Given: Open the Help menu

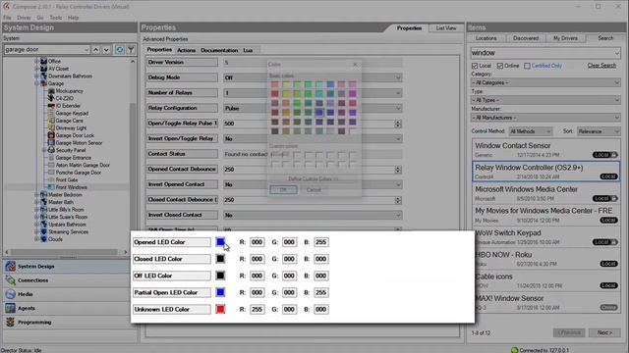Looking at the screenshot, I should pyautogui.click(x=73, y=18).
